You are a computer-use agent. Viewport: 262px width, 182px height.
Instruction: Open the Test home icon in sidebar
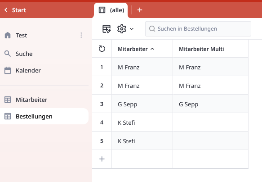click(x=8, y=35)
